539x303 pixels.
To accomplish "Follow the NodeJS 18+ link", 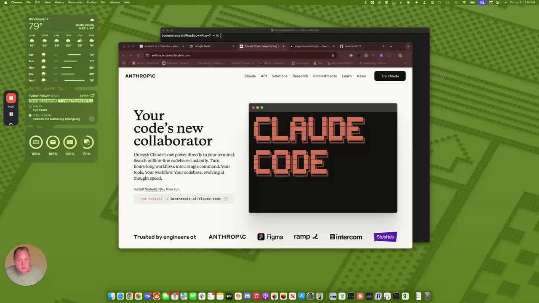I will [154, 189].
